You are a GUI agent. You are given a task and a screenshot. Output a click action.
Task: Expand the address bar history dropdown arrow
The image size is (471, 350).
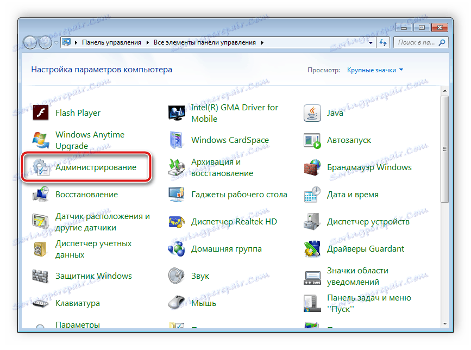370,42
